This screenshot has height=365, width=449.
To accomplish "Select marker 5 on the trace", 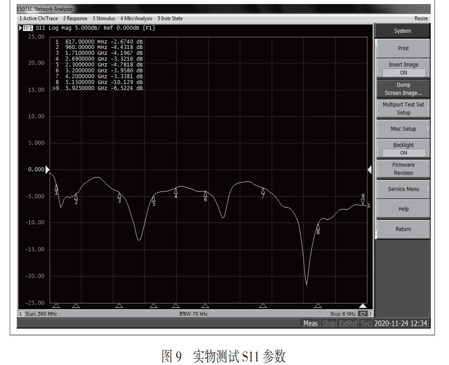I will click(x=154, y=201).
